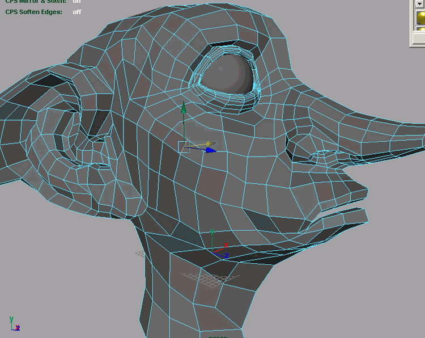Click the CPS Soften Edges 'off' value
Image resolution: width=425 pixels, height=338 pixels.
tap(77, 12)
